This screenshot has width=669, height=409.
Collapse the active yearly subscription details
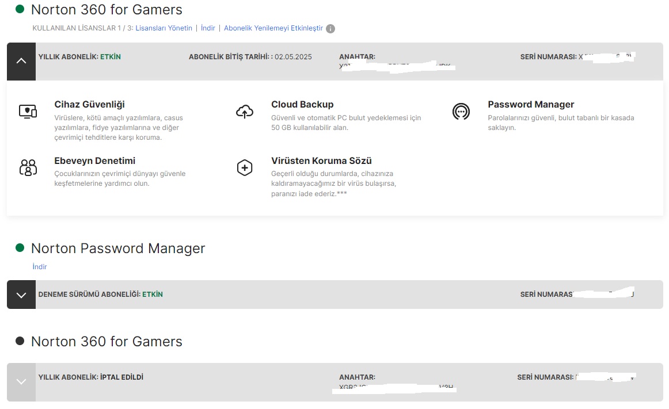(x=21, y=62)
